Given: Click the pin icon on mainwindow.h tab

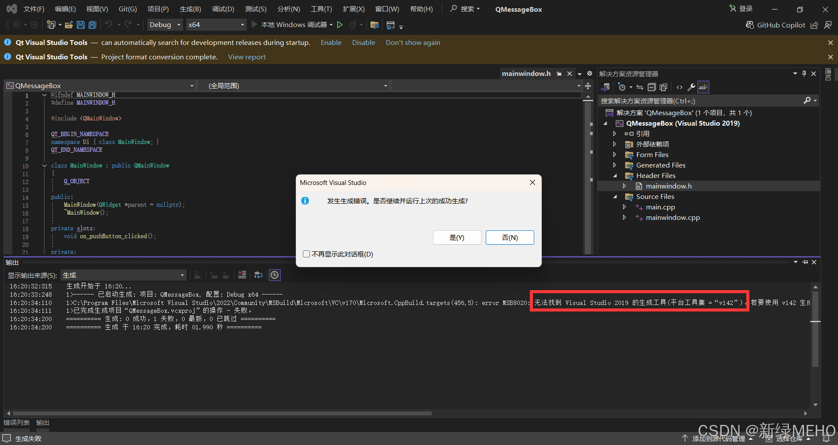Looking at the screenshot, I should click(559, 74).
